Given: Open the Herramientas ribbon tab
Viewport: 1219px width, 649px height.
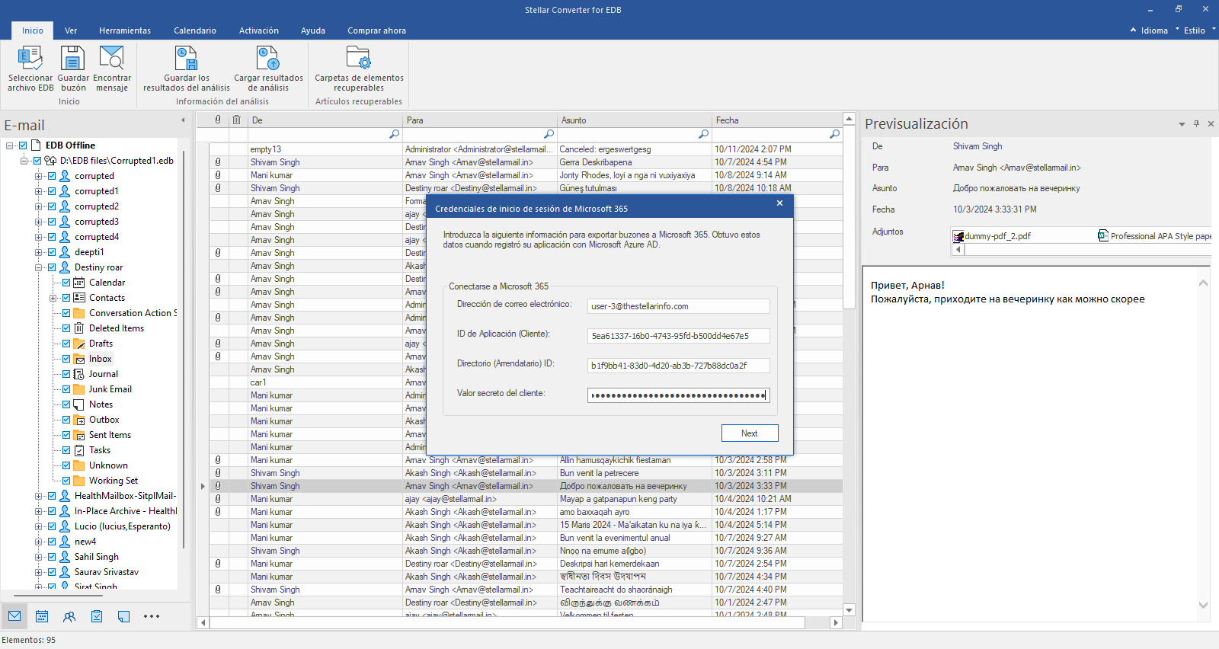Looking at the screenshot, I should coord(125,30).
